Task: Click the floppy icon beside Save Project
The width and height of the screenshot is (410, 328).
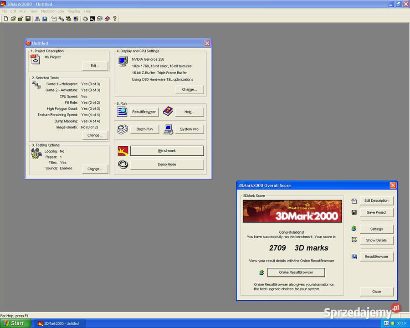Action: 354,212
